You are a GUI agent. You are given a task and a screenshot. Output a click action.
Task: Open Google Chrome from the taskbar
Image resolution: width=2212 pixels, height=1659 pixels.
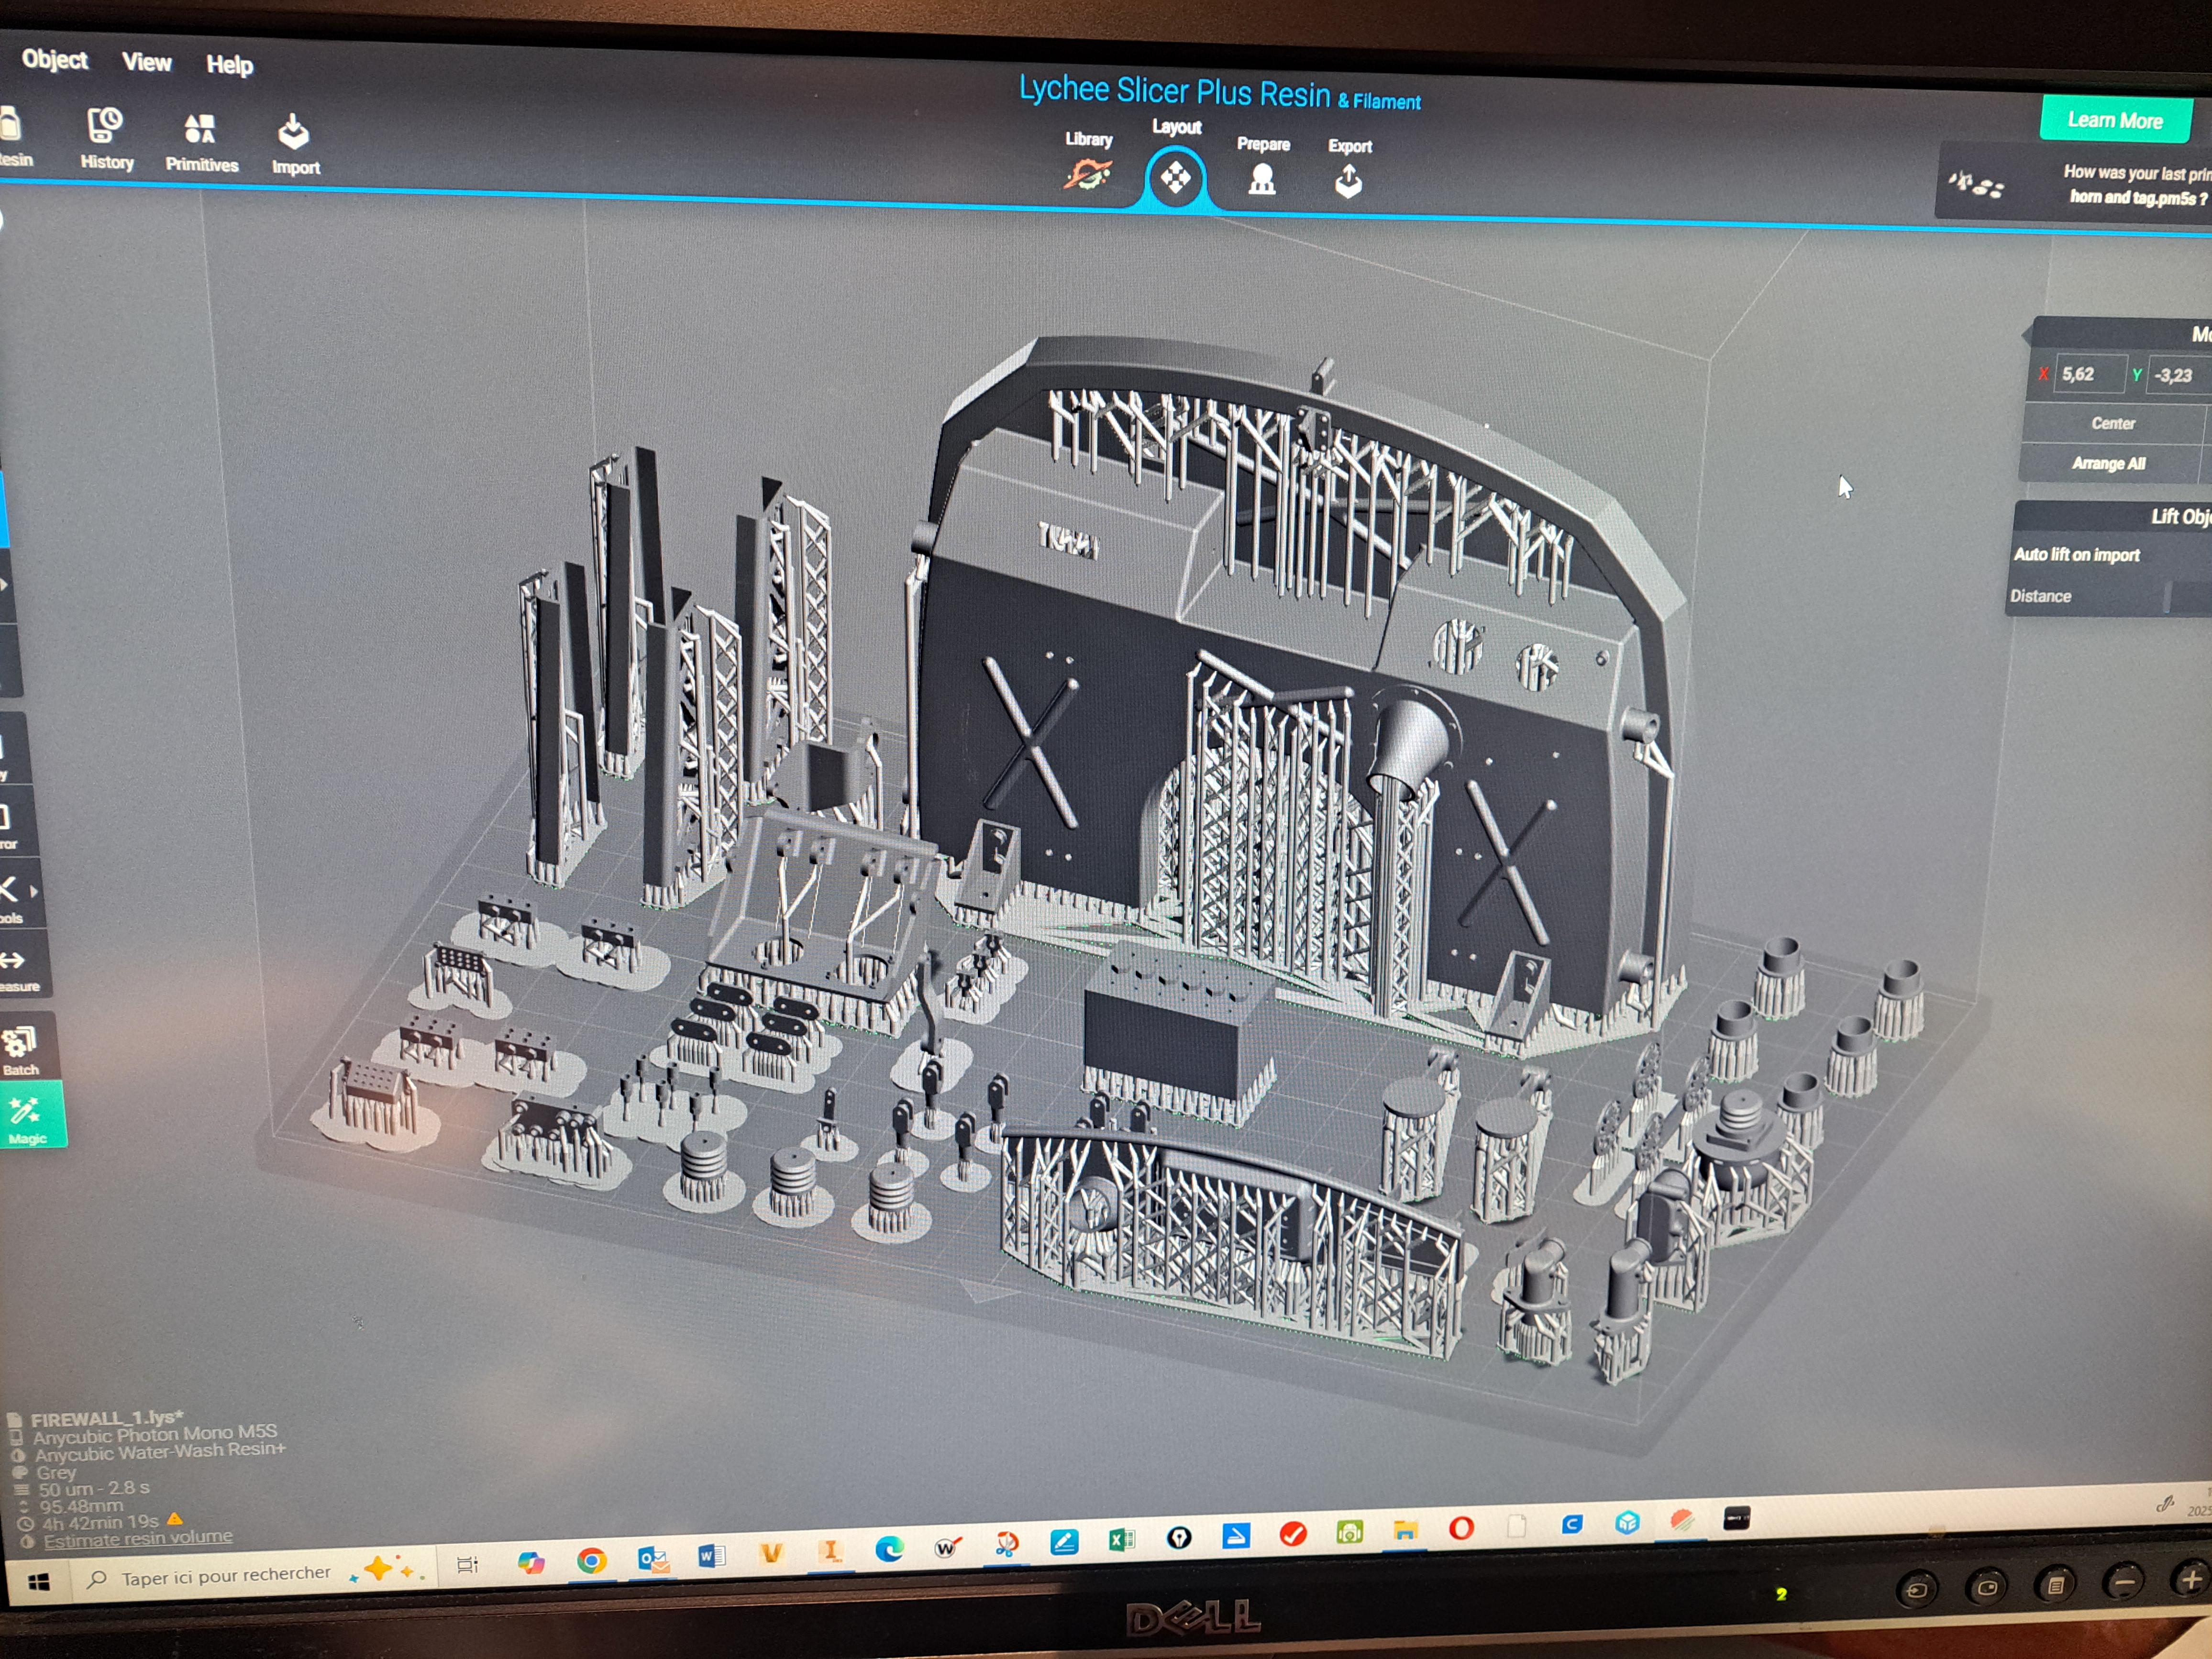(x=592, y=1560)
